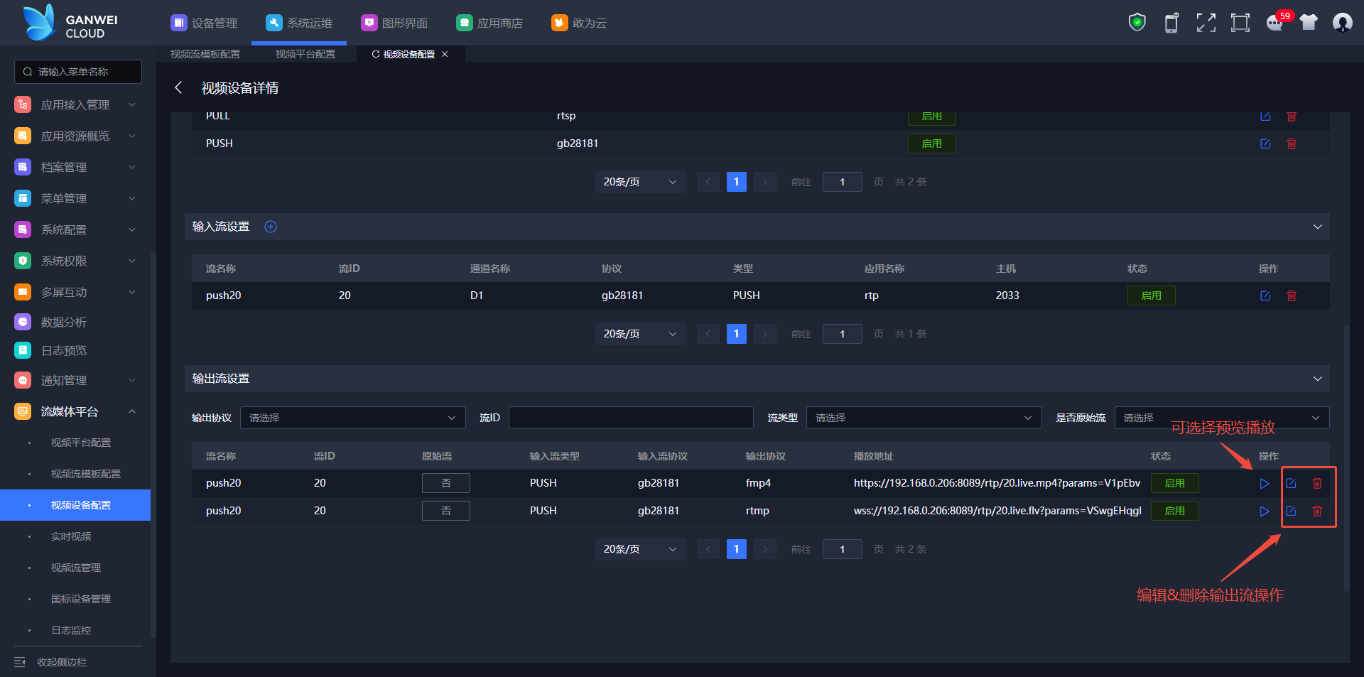The height and width of the screenshot is (677, 1364).
Task: Enter fullscreen using the expand arrows icon
Action: (1206, 23)
